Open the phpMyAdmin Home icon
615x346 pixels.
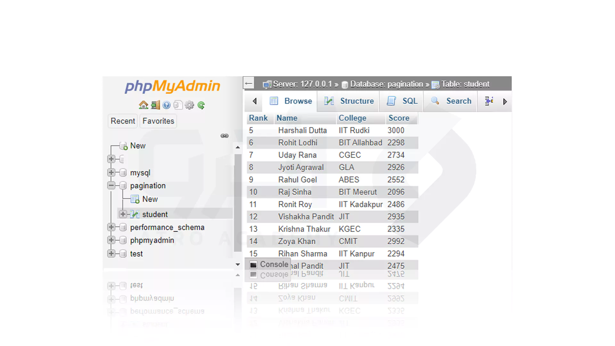point(143,105)
